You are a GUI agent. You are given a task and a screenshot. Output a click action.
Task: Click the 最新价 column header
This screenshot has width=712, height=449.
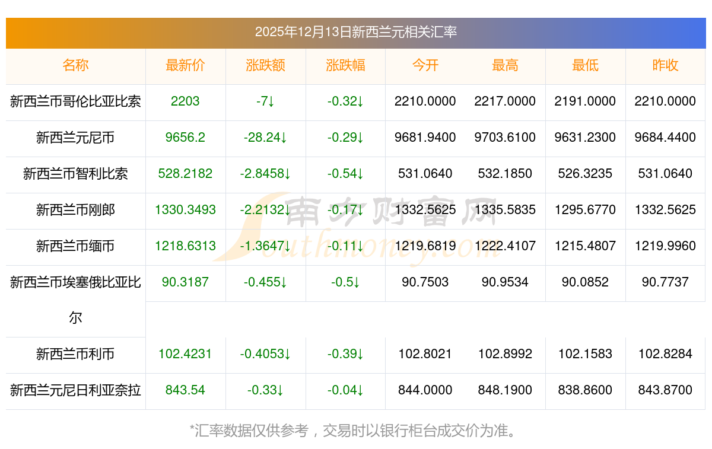[x=185, y=66]
